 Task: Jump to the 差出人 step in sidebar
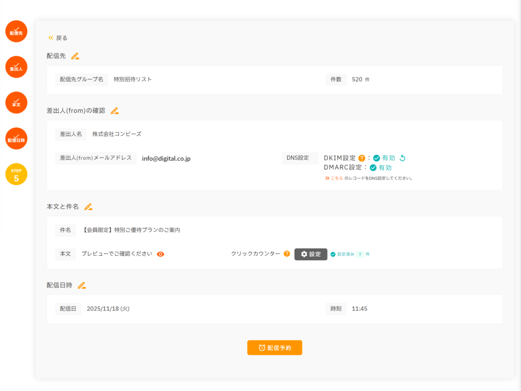(16, 67)
